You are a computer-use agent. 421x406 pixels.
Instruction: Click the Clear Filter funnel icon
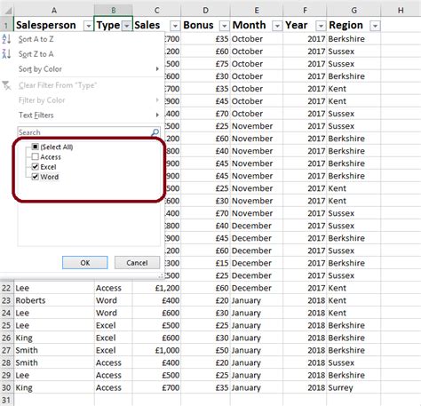point(6,85)
